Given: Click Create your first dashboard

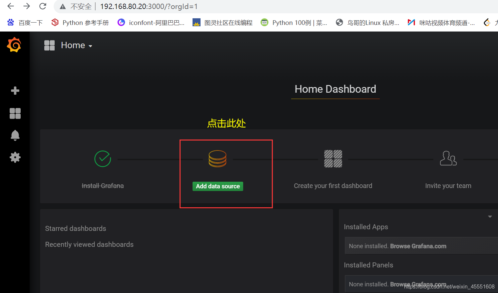Looking at the screenshot, I should (x=333, y=186).
